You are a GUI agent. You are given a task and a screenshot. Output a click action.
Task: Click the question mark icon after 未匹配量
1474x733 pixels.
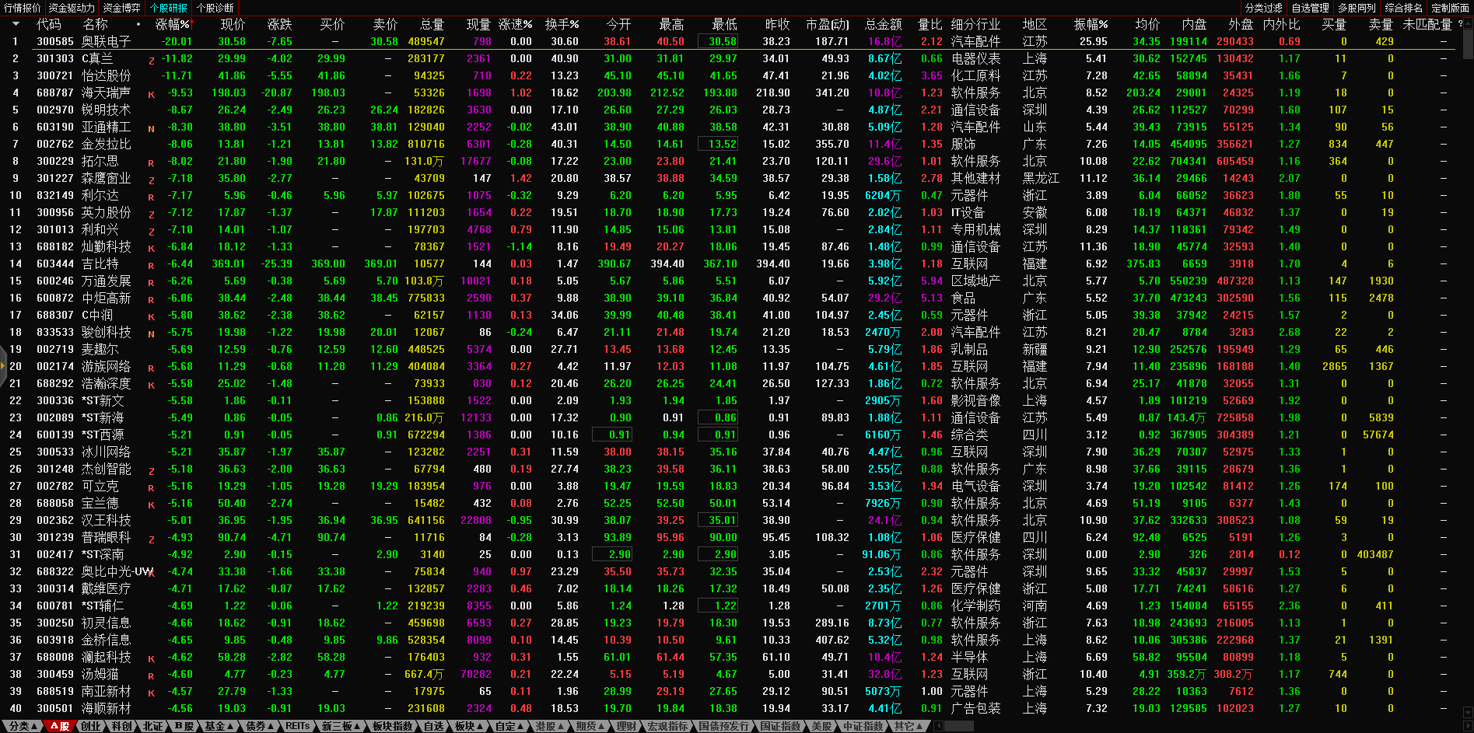(1460, 24)
